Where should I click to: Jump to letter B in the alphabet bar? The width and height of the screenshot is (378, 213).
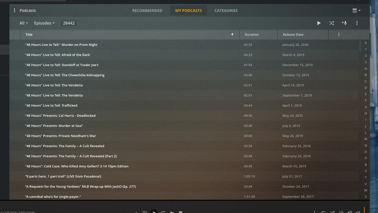coord(366,75)
